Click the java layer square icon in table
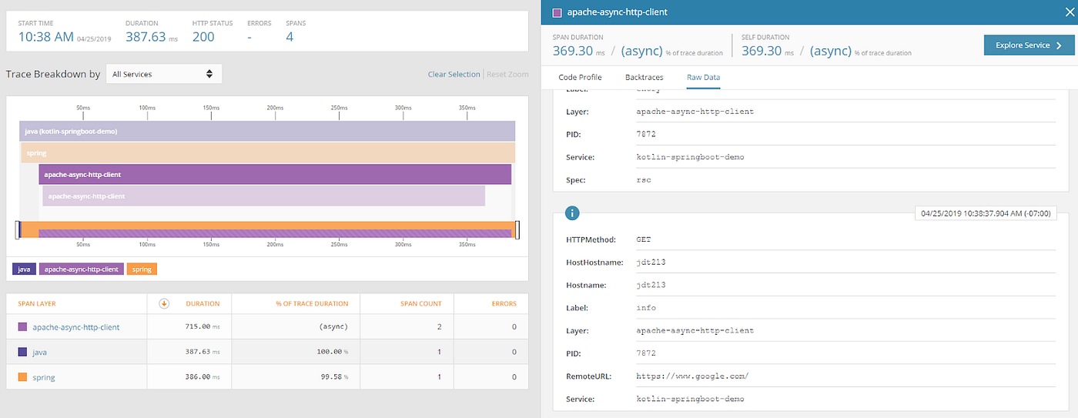 pos(22,352)
